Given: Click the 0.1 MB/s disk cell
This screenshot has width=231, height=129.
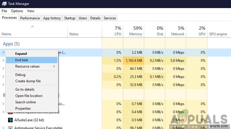Looking at the screenshot, I should pyautogui.click(x=155, y=77).
